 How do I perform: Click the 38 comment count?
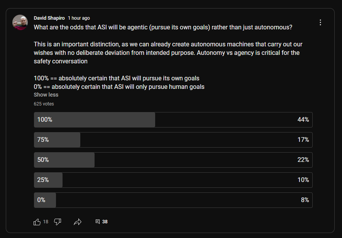(104, 221)
